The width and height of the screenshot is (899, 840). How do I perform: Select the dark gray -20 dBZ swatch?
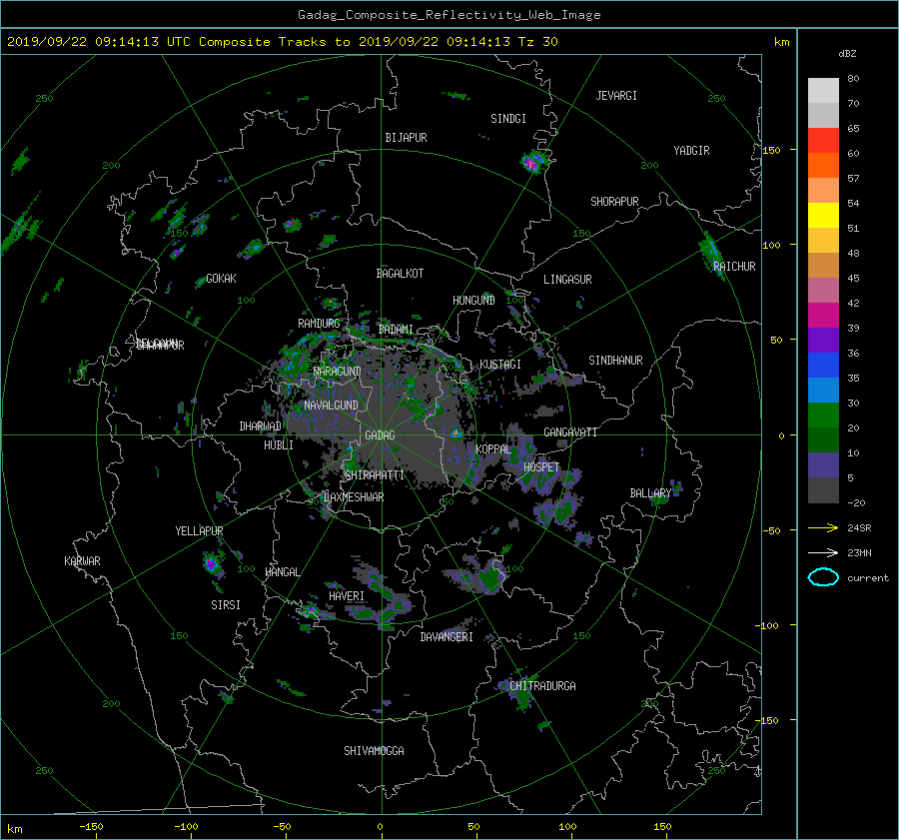coord(823,489)
